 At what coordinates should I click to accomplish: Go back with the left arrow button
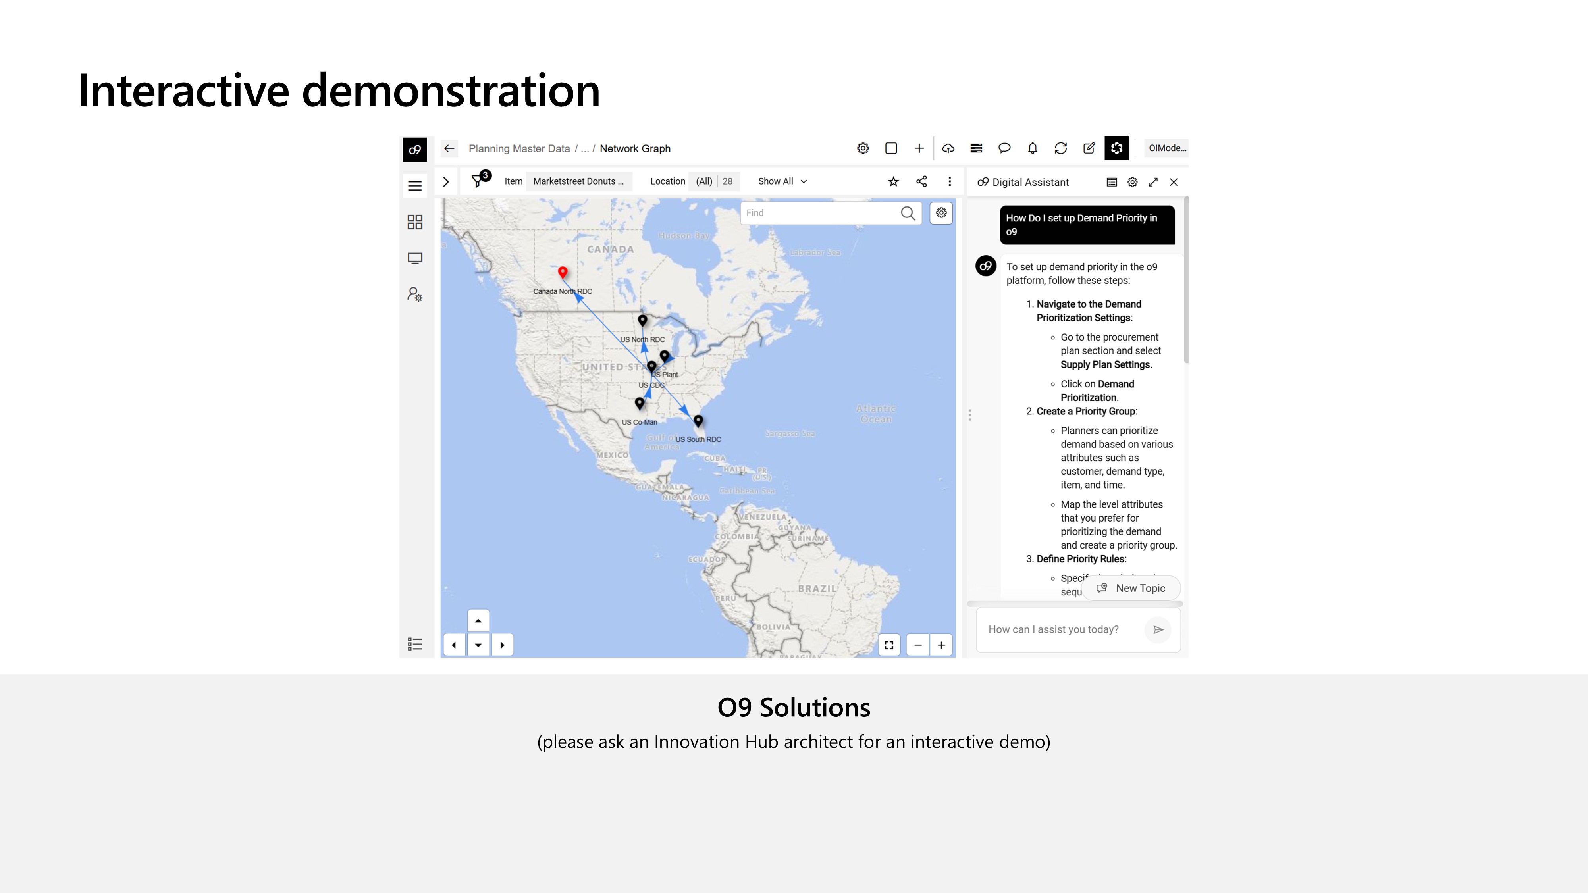(449, 148)
